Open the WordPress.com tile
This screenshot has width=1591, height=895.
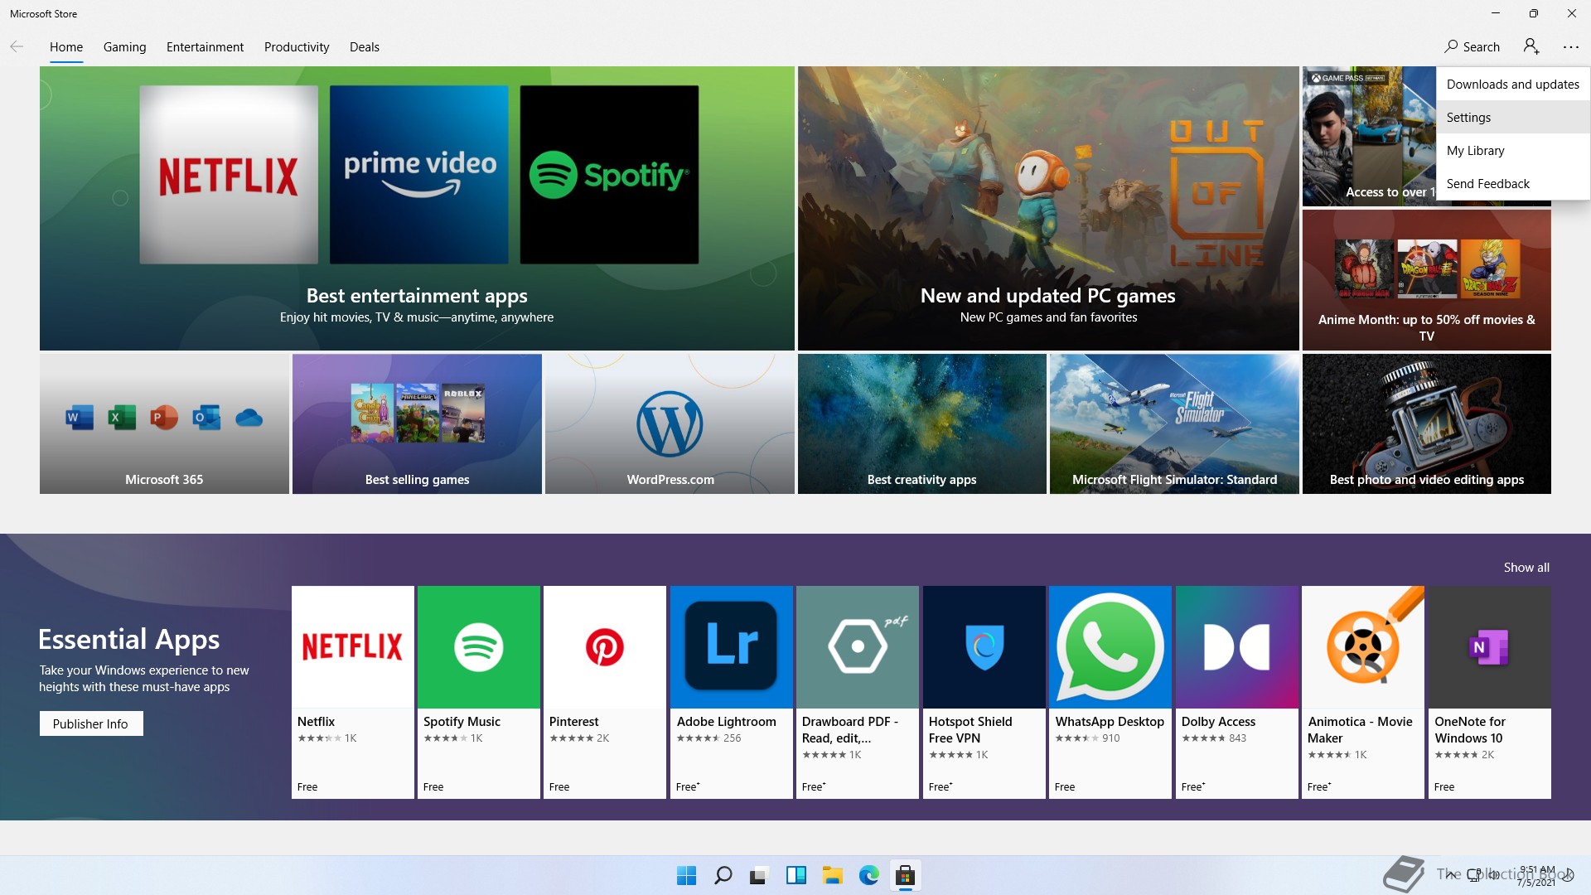point(670,423)
